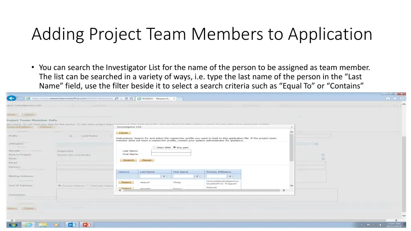411x231 pixels.
Task: Click Select button for Abbott row
Action: [126, 182]
